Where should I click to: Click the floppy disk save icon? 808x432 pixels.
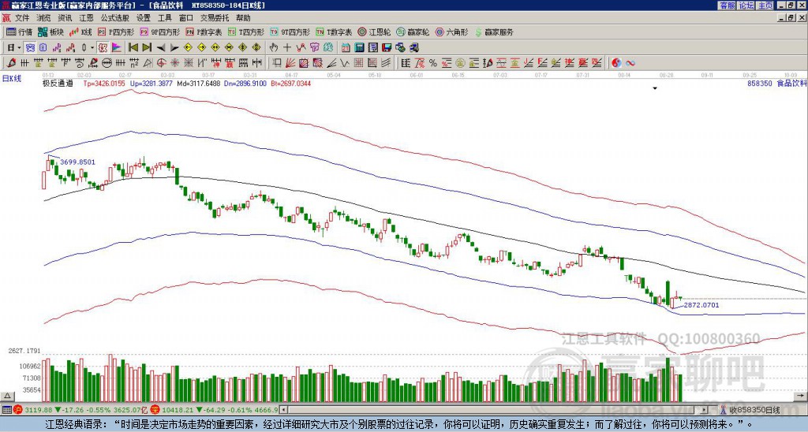tap(387, 48)
